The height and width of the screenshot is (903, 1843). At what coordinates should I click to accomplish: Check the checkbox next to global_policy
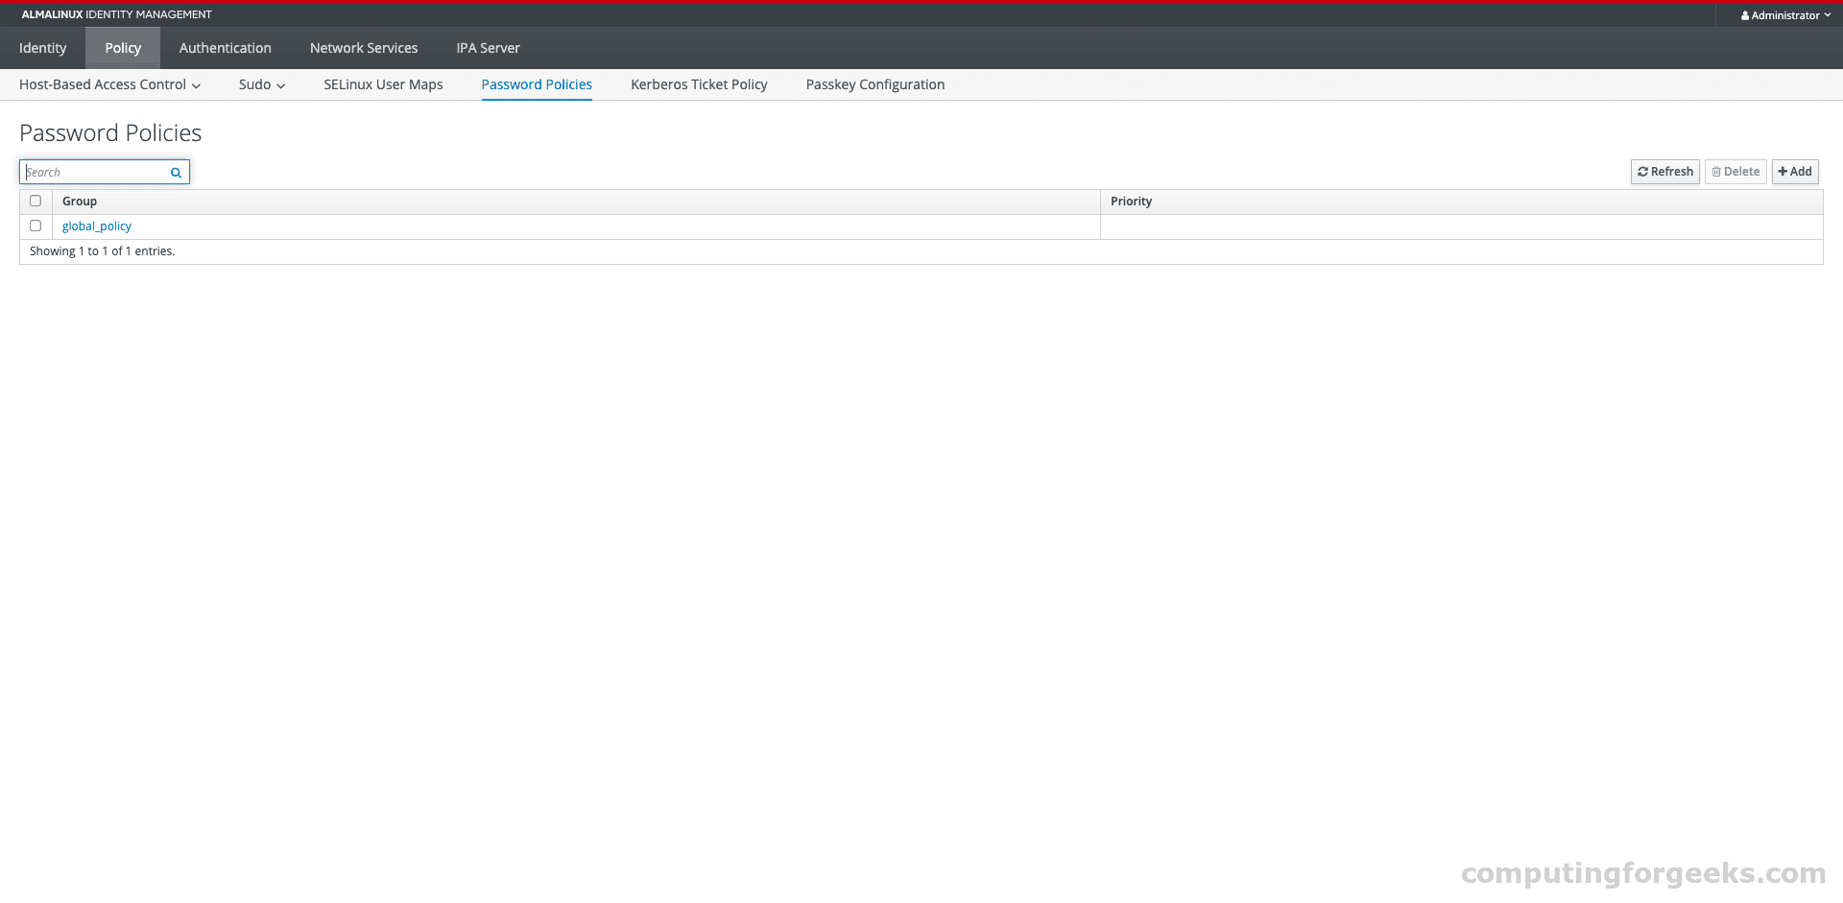tap(36, 226)
